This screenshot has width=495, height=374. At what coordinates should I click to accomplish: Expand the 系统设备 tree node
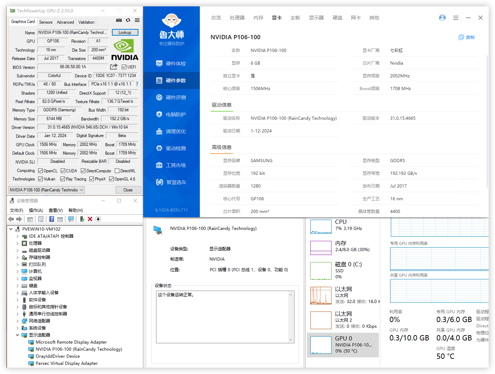pos(17,328)
